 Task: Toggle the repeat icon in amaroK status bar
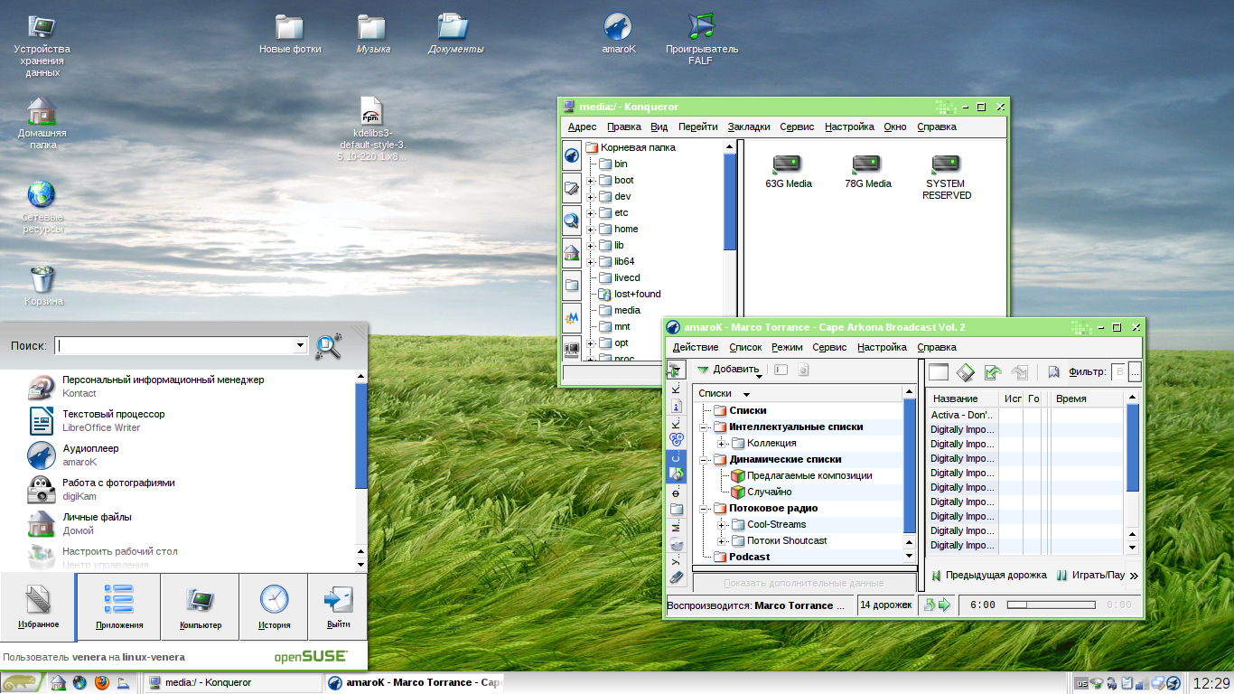click(930, 605)
